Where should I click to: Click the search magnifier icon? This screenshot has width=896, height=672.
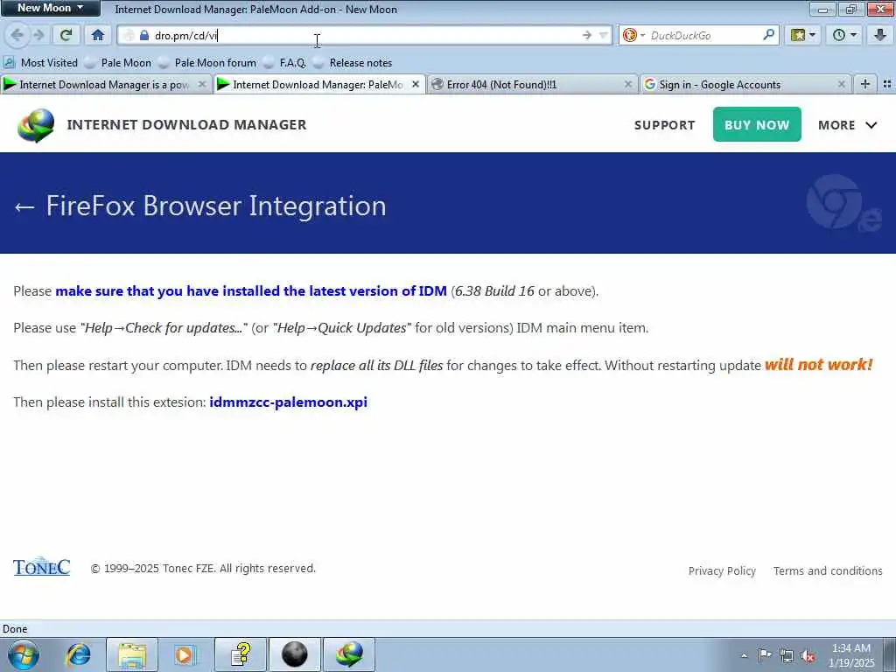tap(768, 35)
